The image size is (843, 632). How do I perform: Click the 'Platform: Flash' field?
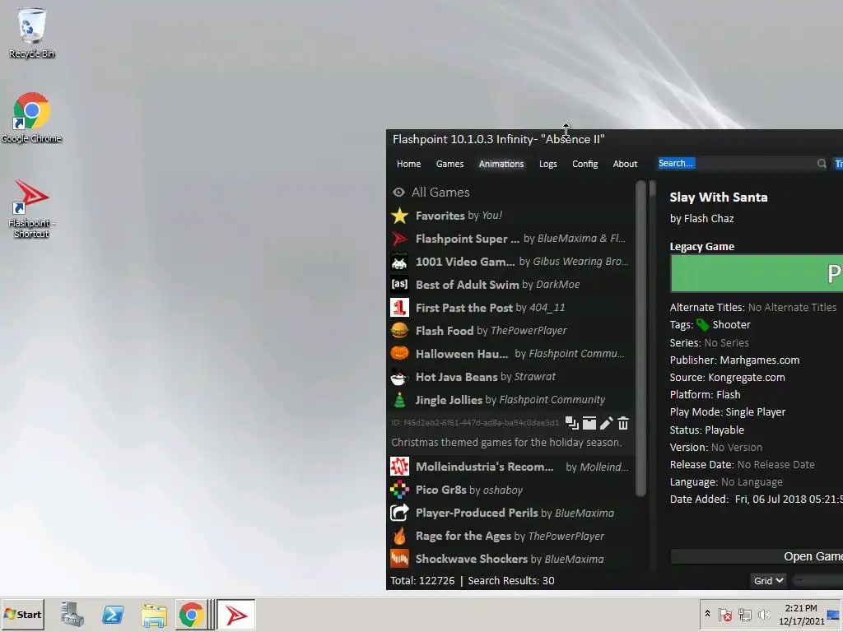[705, 394]
